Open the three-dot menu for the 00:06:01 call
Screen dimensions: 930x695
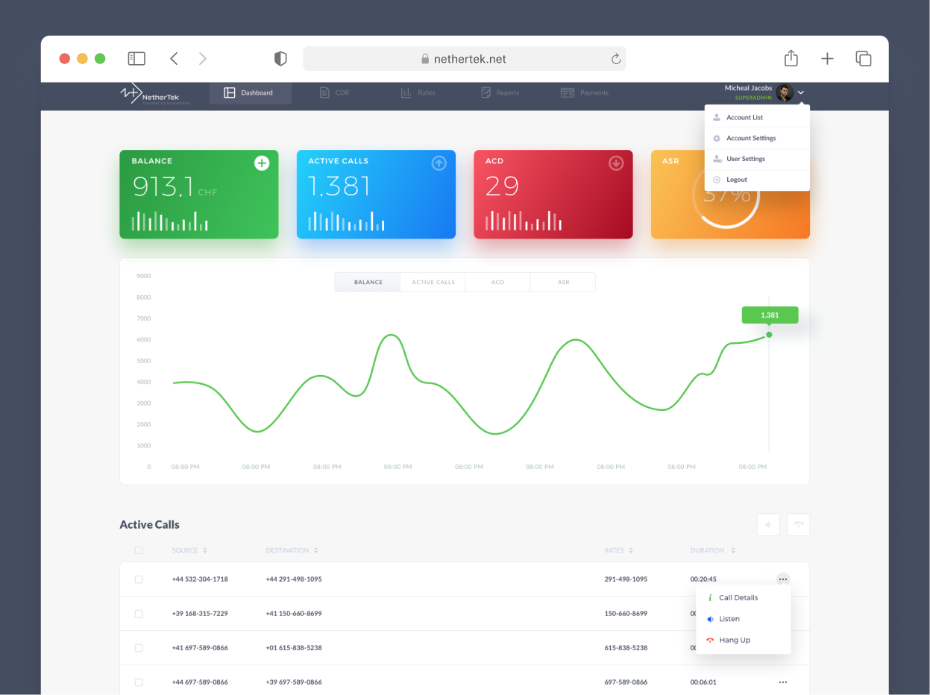(782, 682)
